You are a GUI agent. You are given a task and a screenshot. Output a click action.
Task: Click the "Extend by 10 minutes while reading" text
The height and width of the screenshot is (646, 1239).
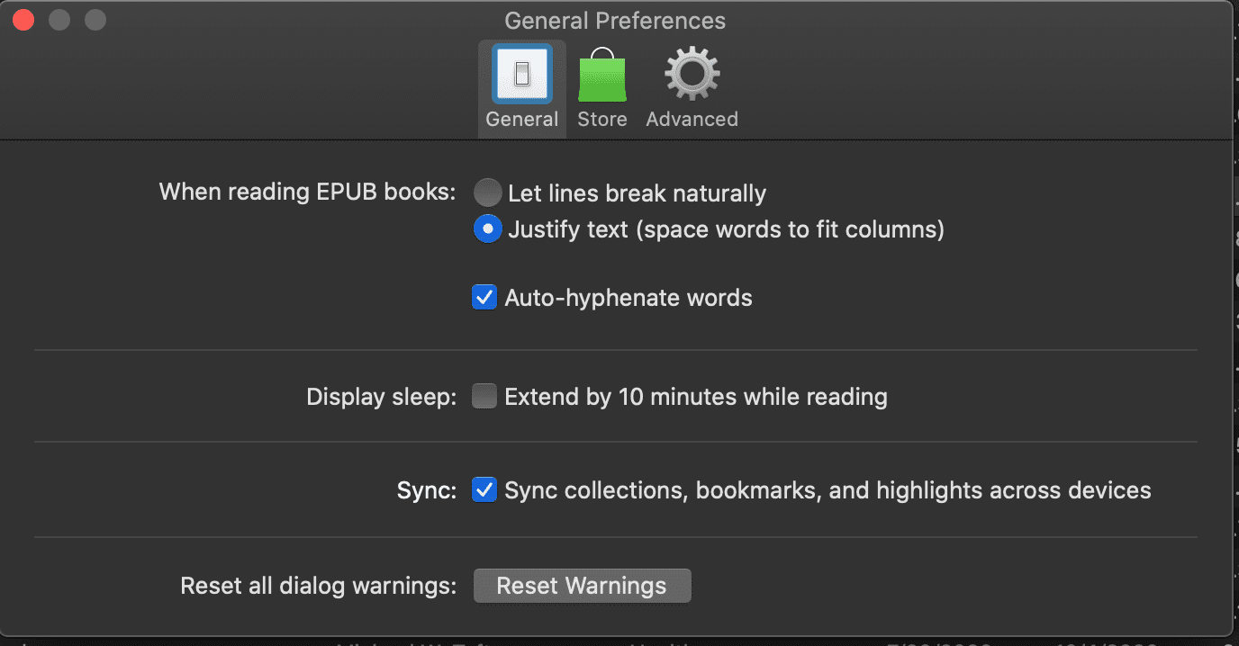(x=696, y=397)
